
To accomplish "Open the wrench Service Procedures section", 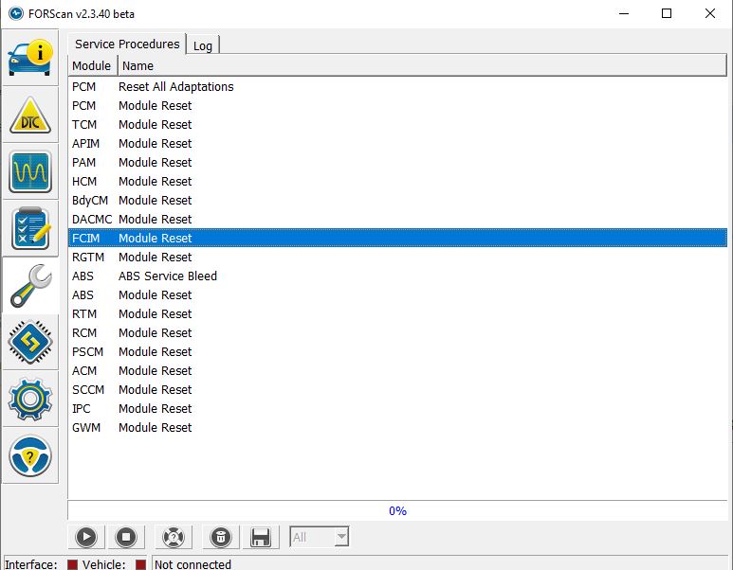I will point(30,285).
